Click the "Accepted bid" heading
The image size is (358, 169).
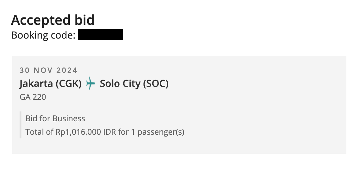pos(53,20)
